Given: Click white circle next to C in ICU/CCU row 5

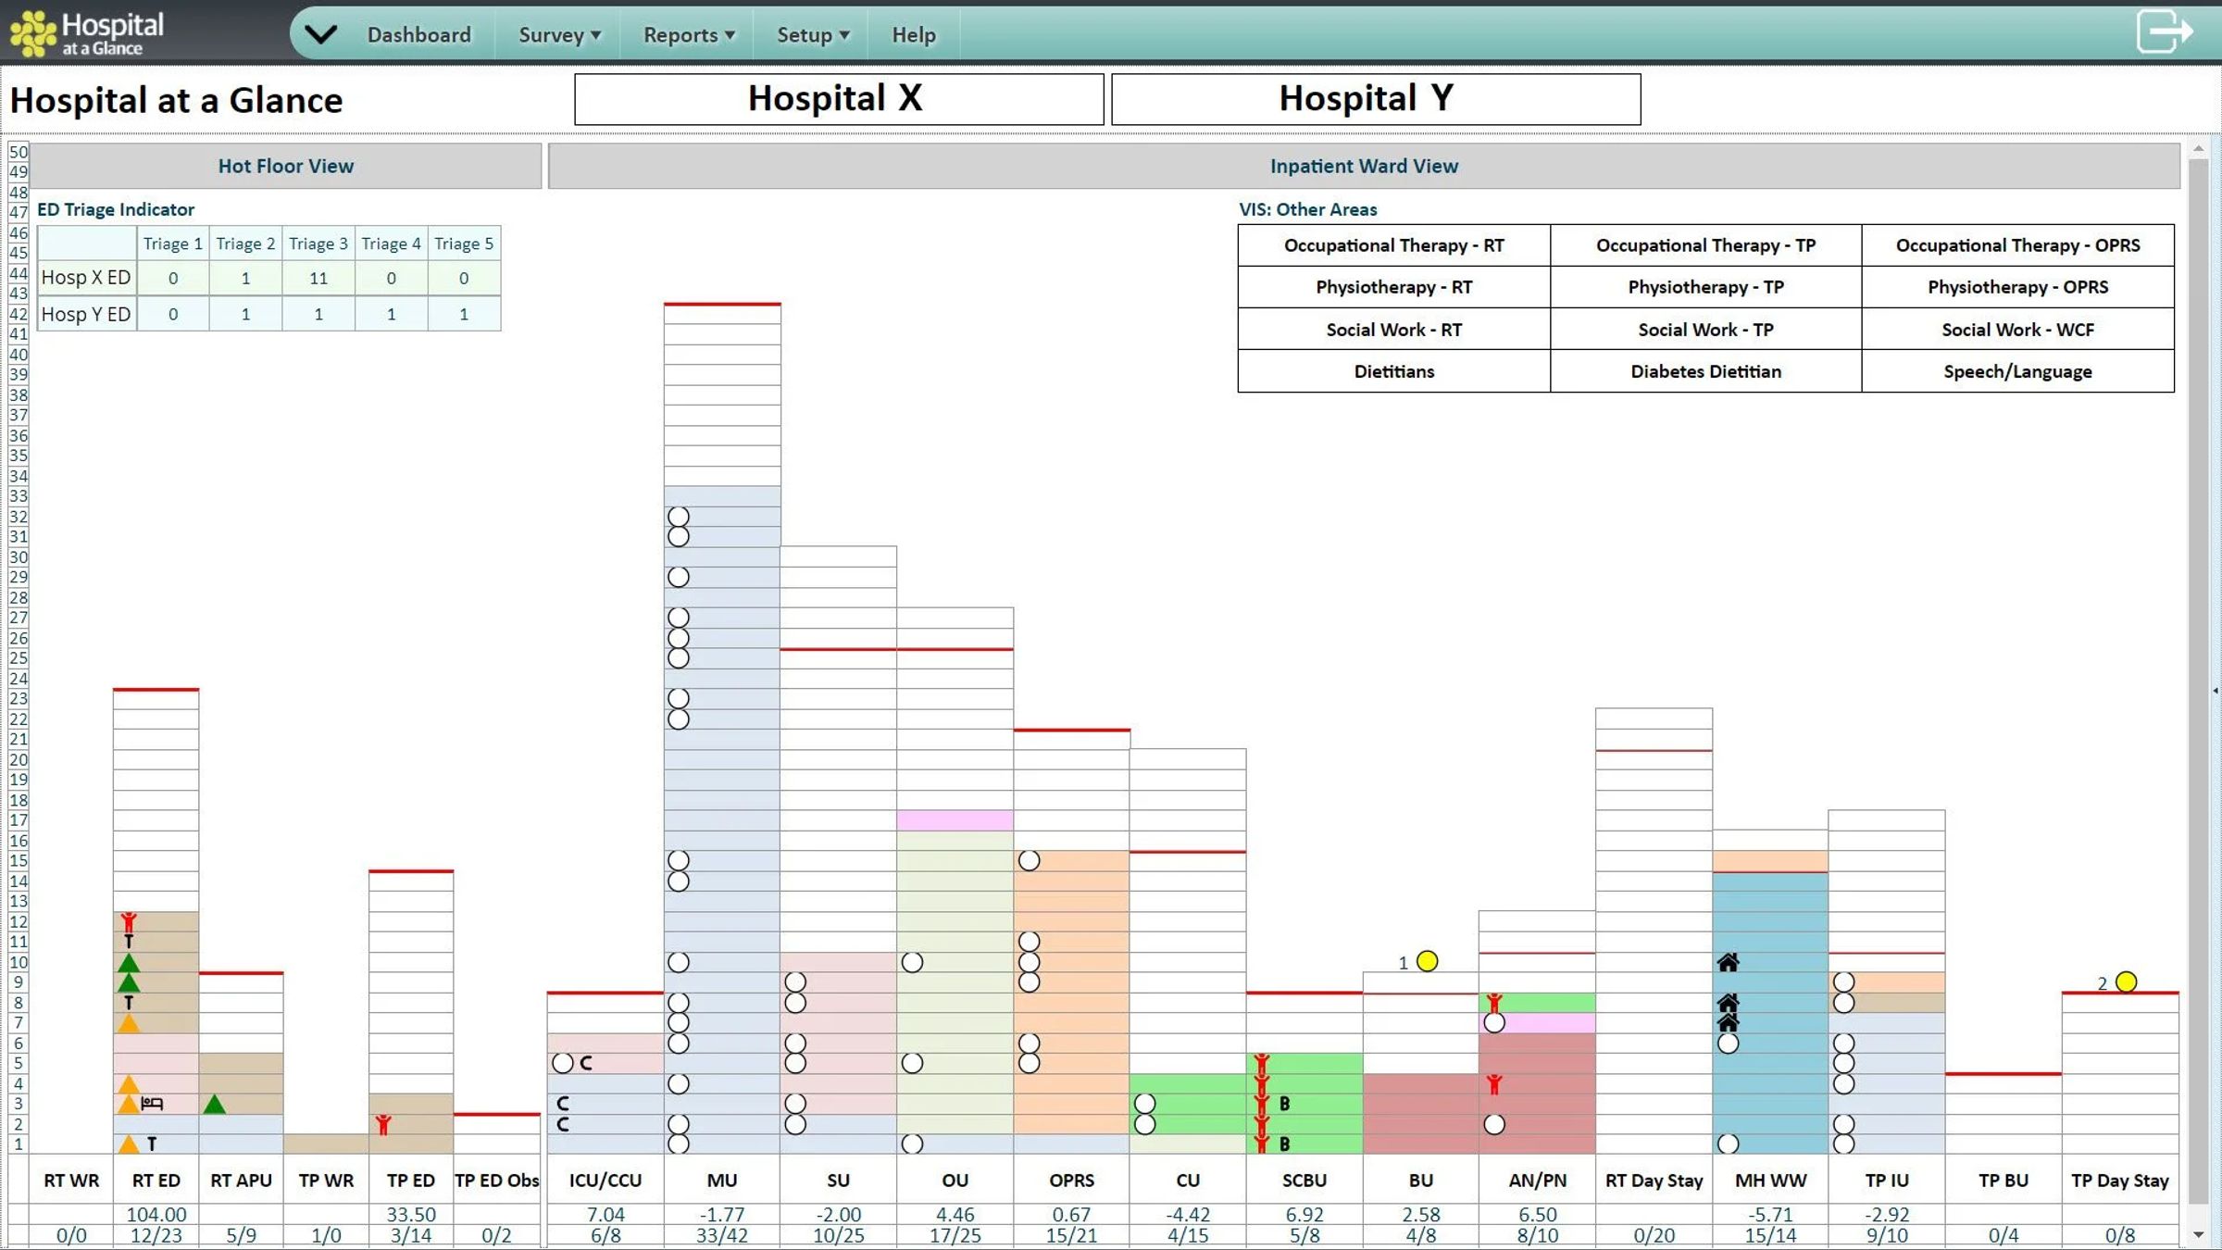Looking at the screenshot, I should (562, 1063).
